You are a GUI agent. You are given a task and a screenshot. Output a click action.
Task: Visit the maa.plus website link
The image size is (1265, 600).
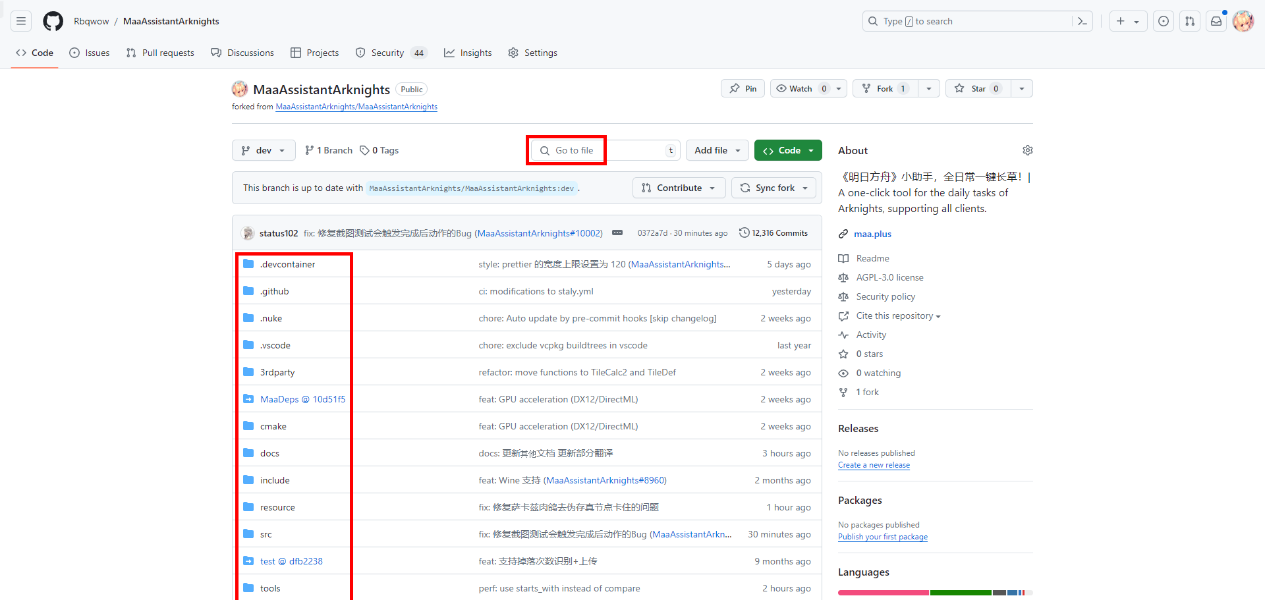[x=872, y=234]
